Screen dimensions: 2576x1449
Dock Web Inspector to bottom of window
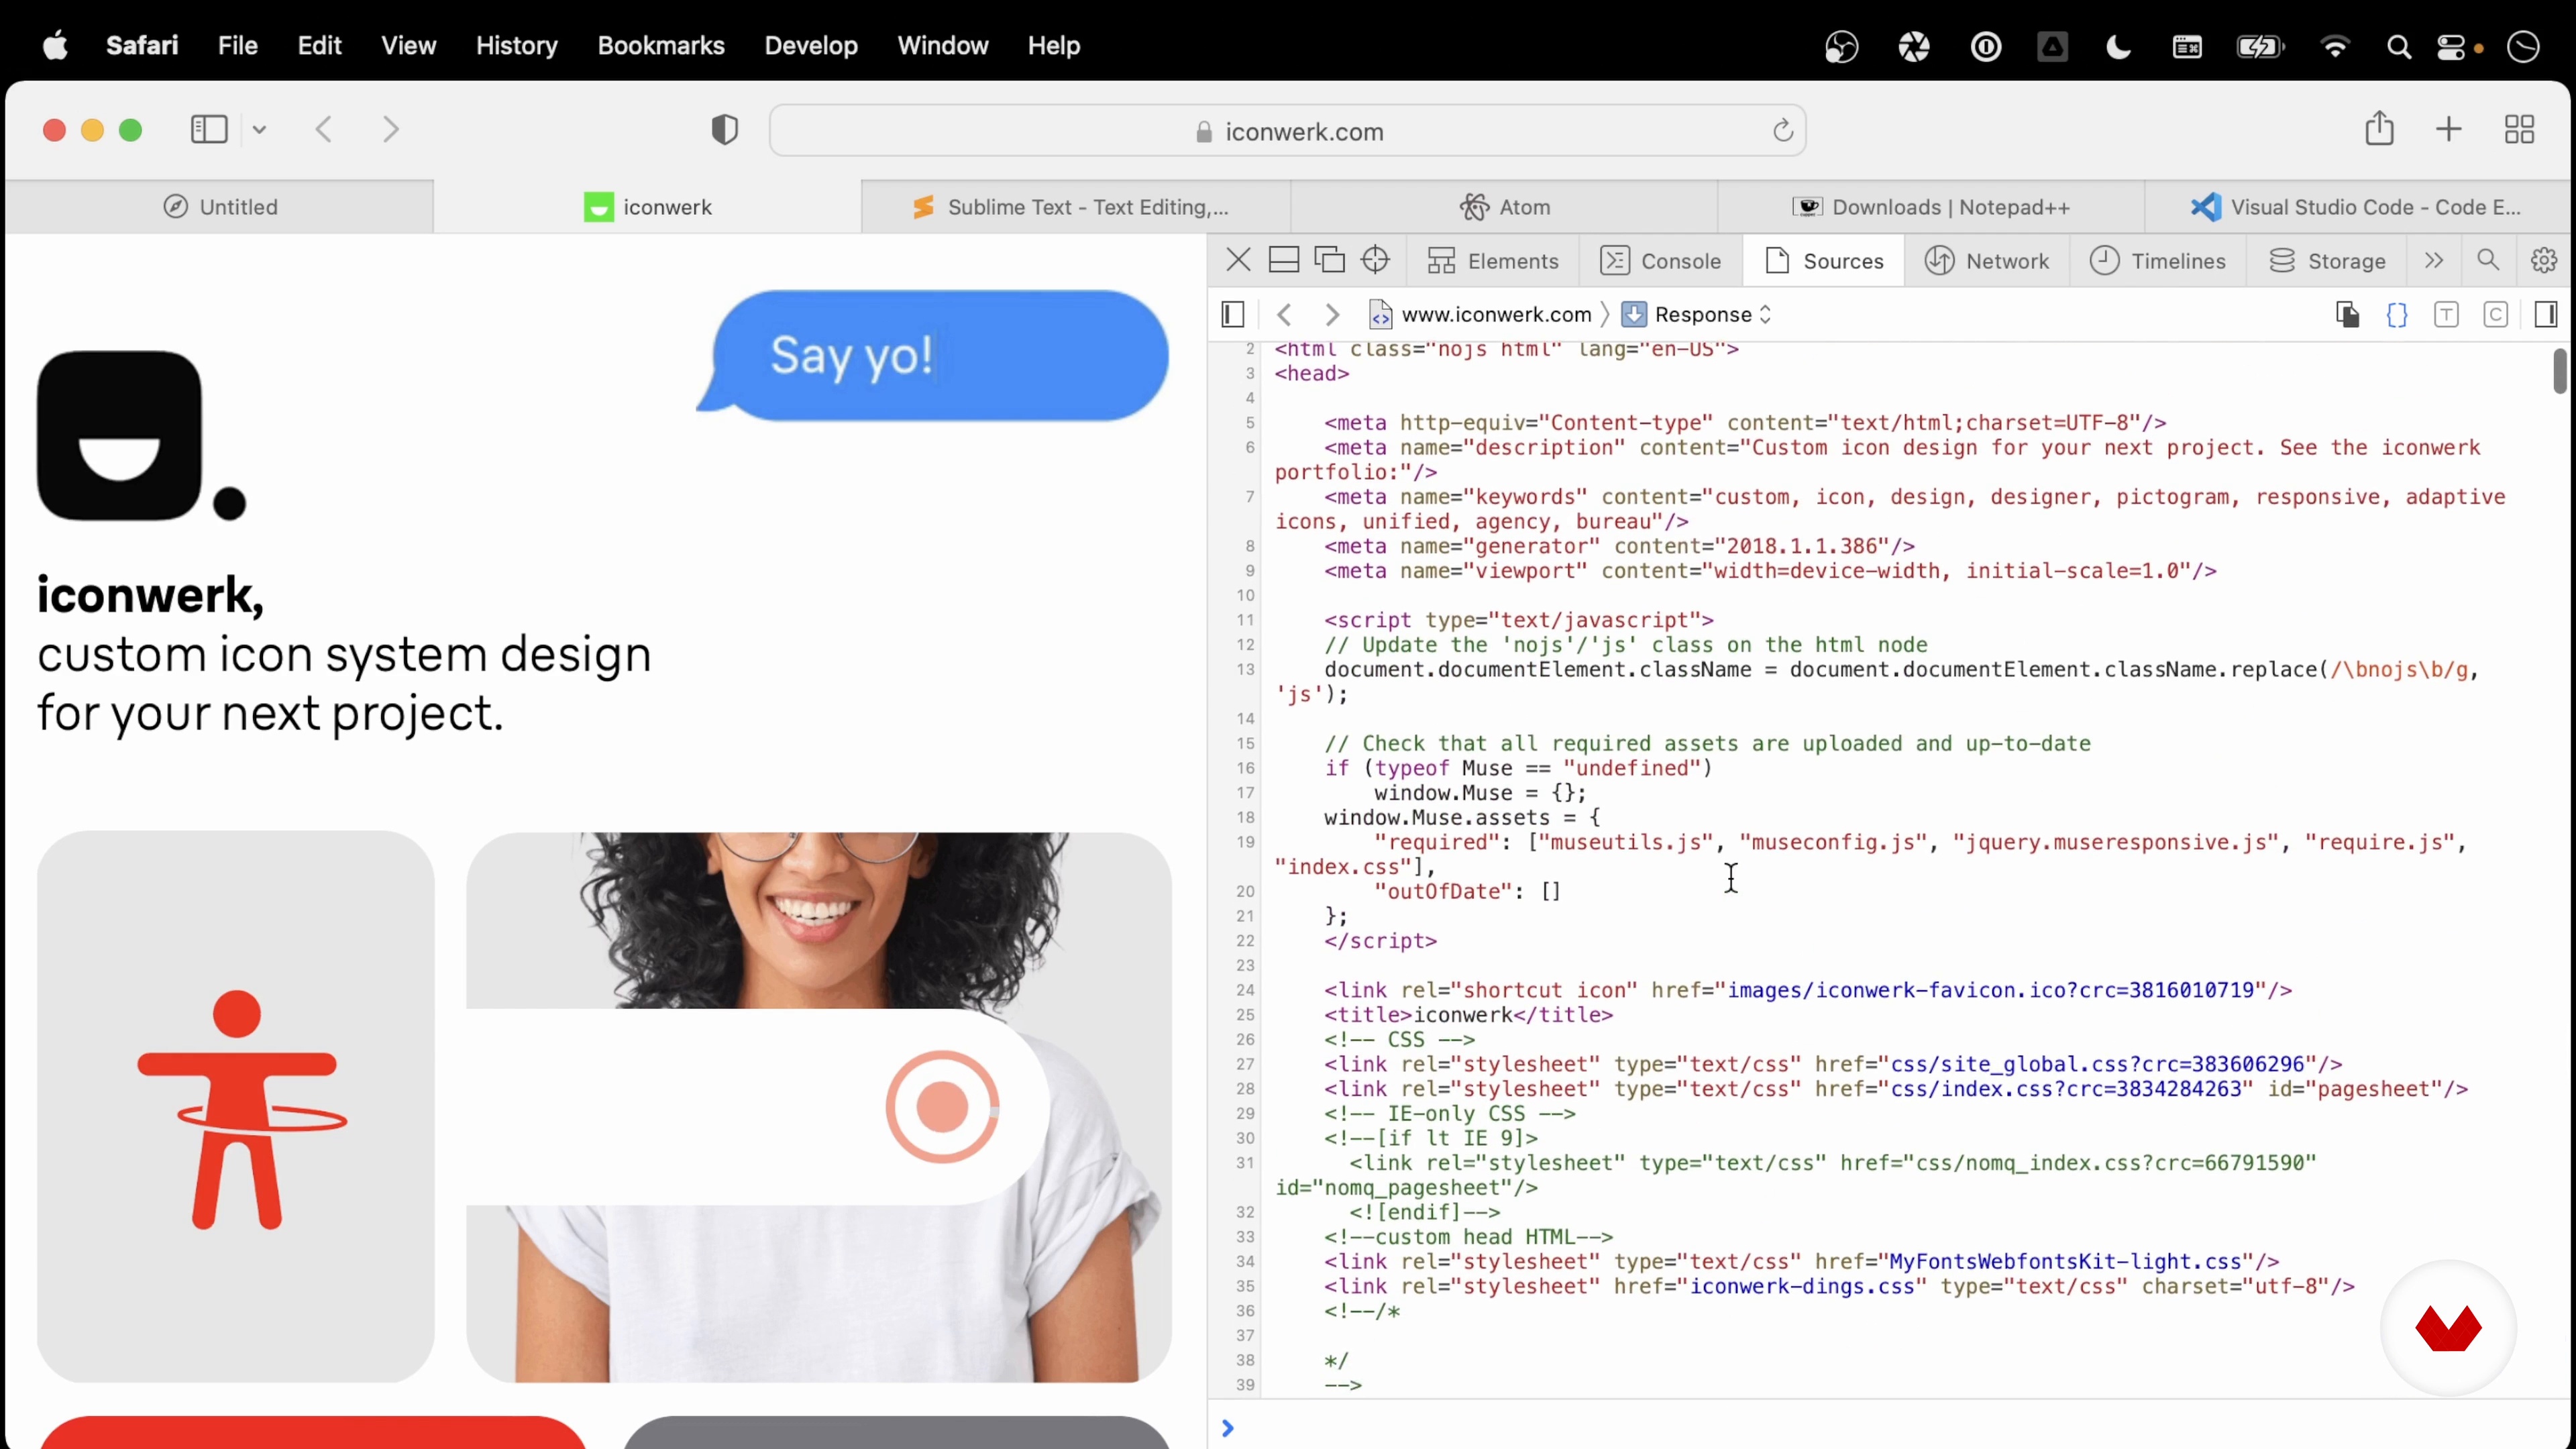coord(1283,260)
